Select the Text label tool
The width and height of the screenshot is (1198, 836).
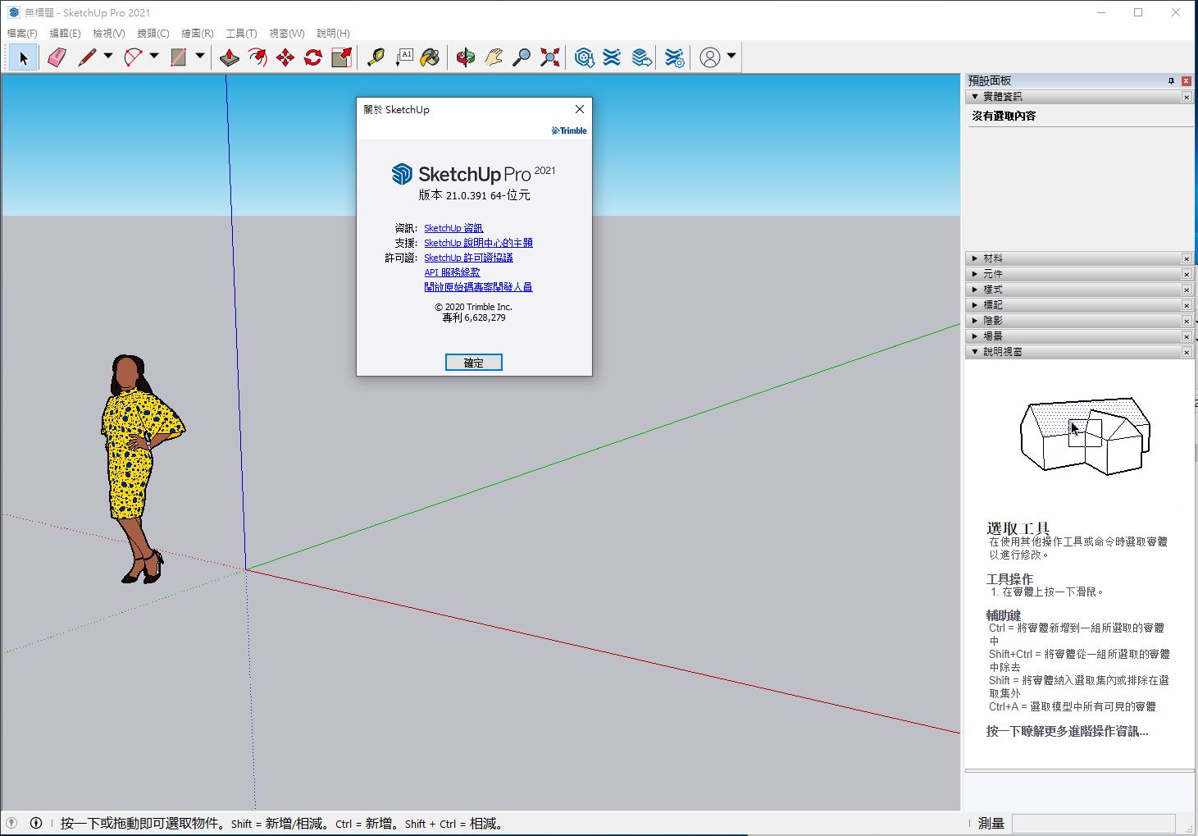(x=403, y=57)
